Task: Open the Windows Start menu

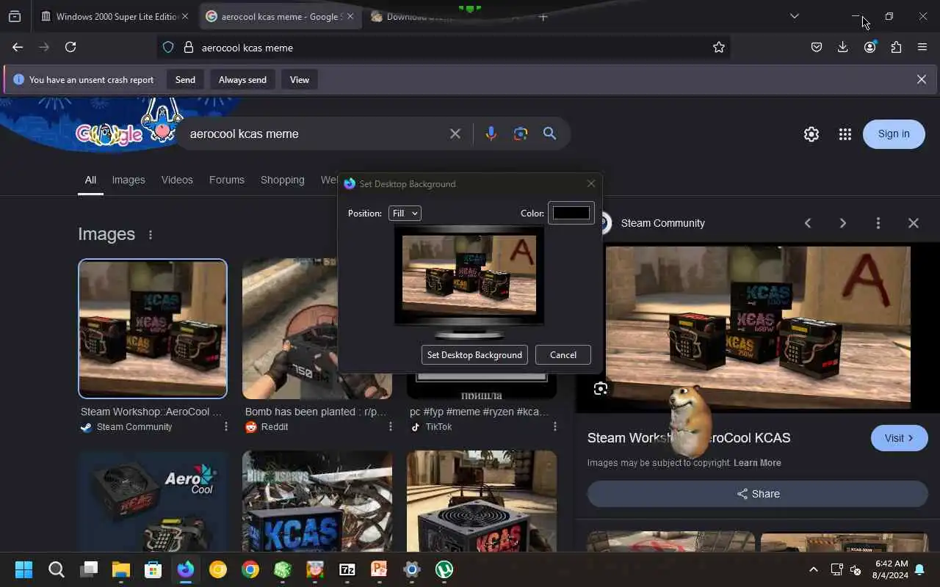Action: click(x=23, y=569)
